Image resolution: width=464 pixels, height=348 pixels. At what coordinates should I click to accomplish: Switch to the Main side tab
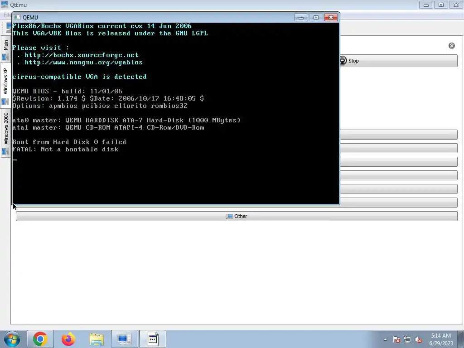tap(5, 50)
